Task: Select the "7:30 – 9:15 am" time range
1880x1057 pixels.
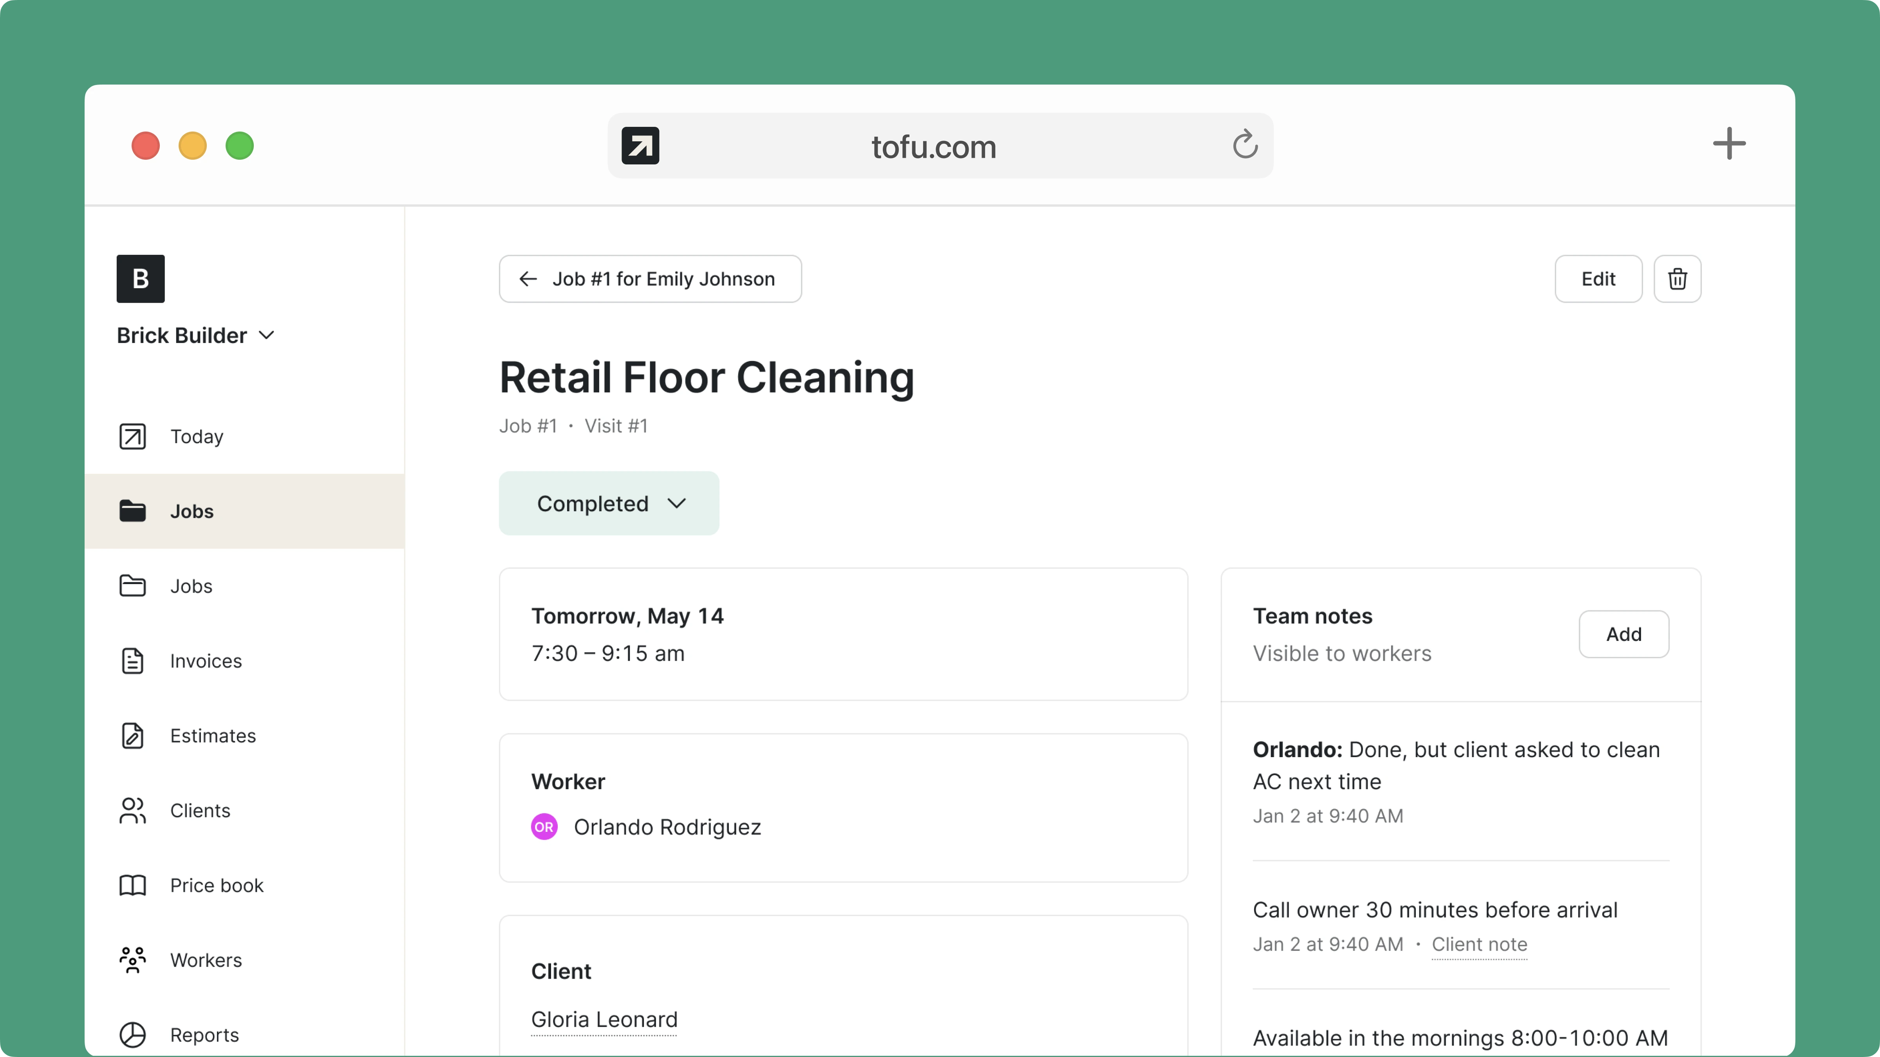Action: (608, 654)
